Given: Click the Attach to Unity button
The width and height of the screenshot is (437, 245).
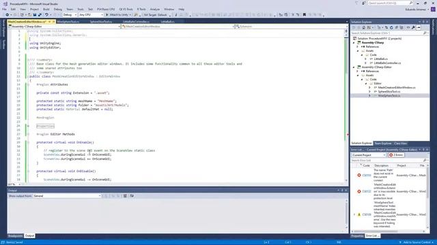Looking at the screenshot, I should pyautogui.click(x=118, y=15).
